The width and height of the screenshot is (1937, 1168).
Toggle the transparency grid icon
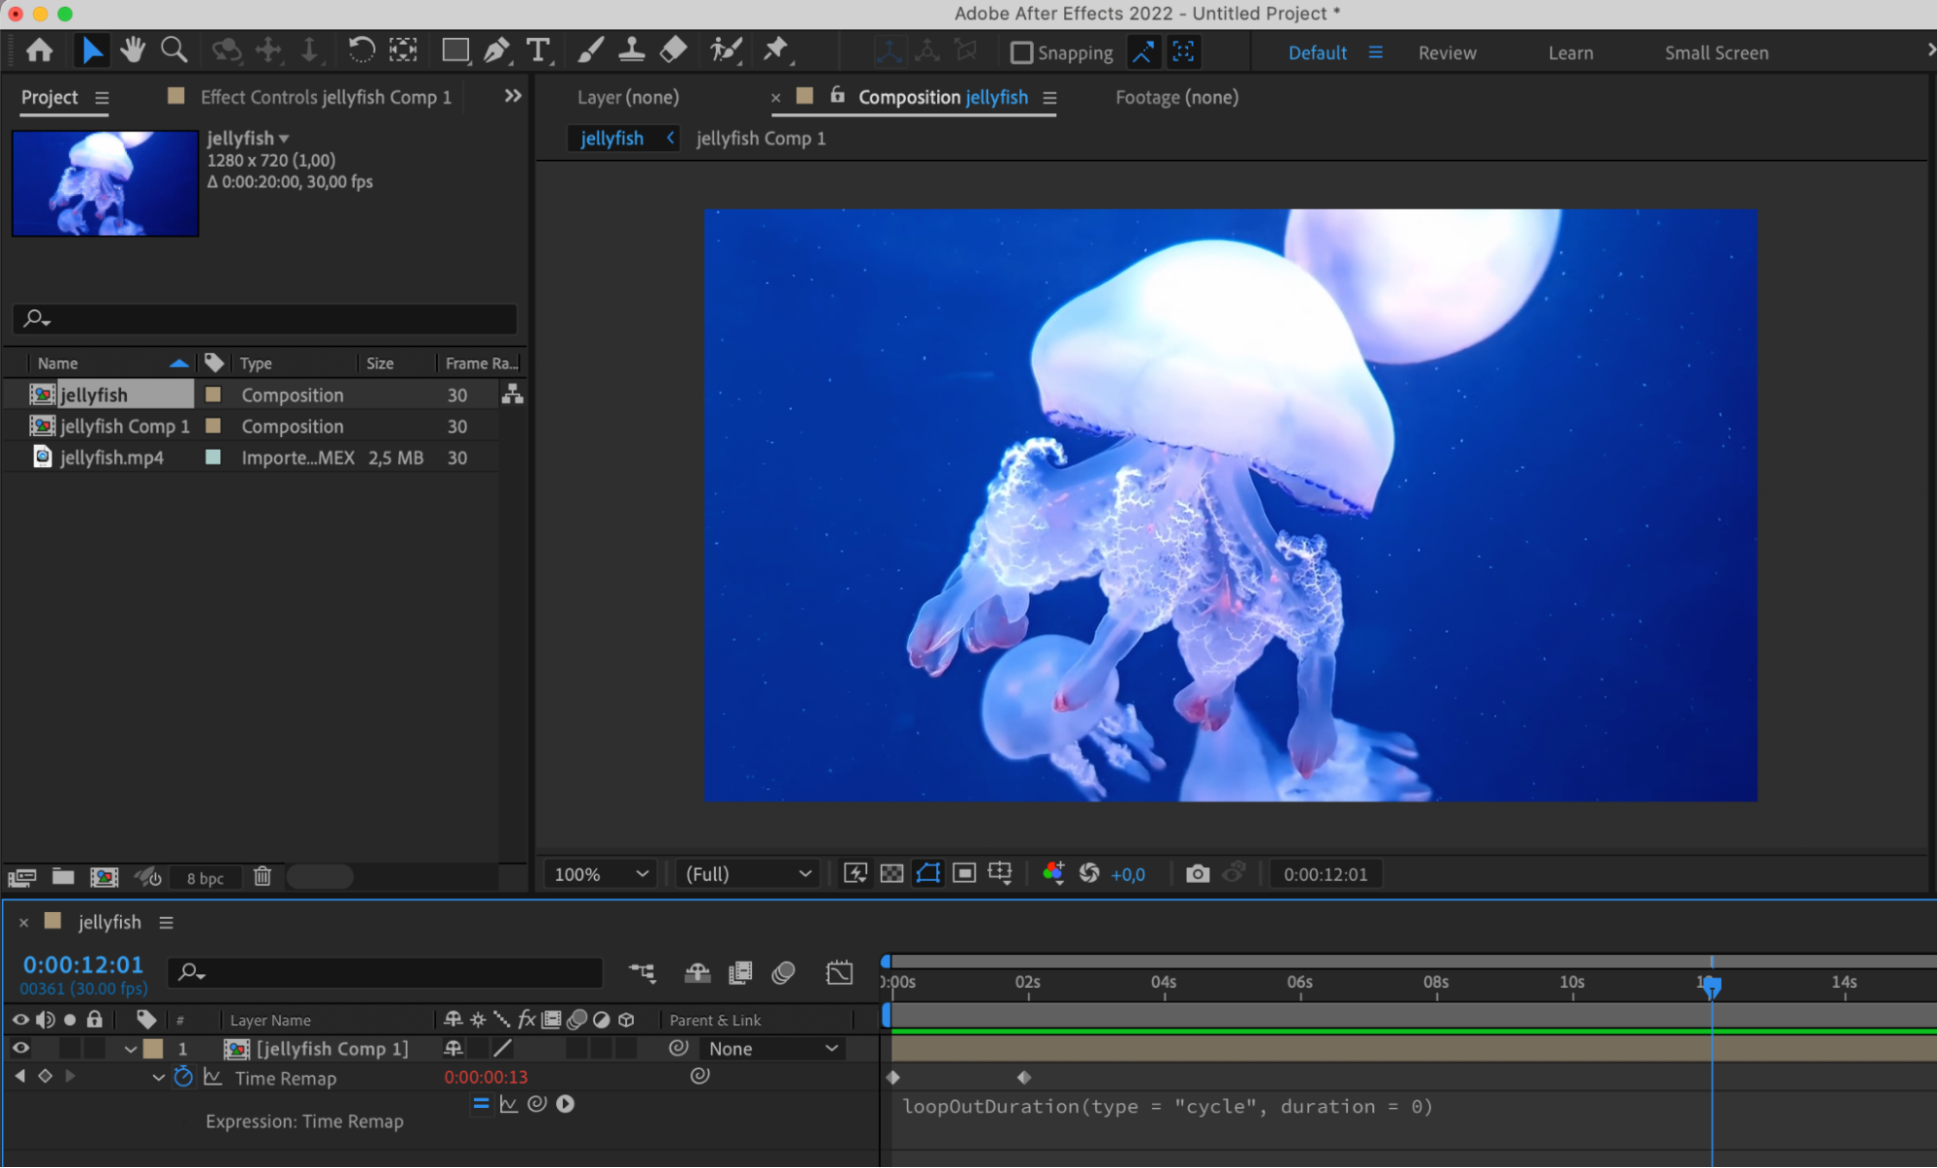pos(891,874)
